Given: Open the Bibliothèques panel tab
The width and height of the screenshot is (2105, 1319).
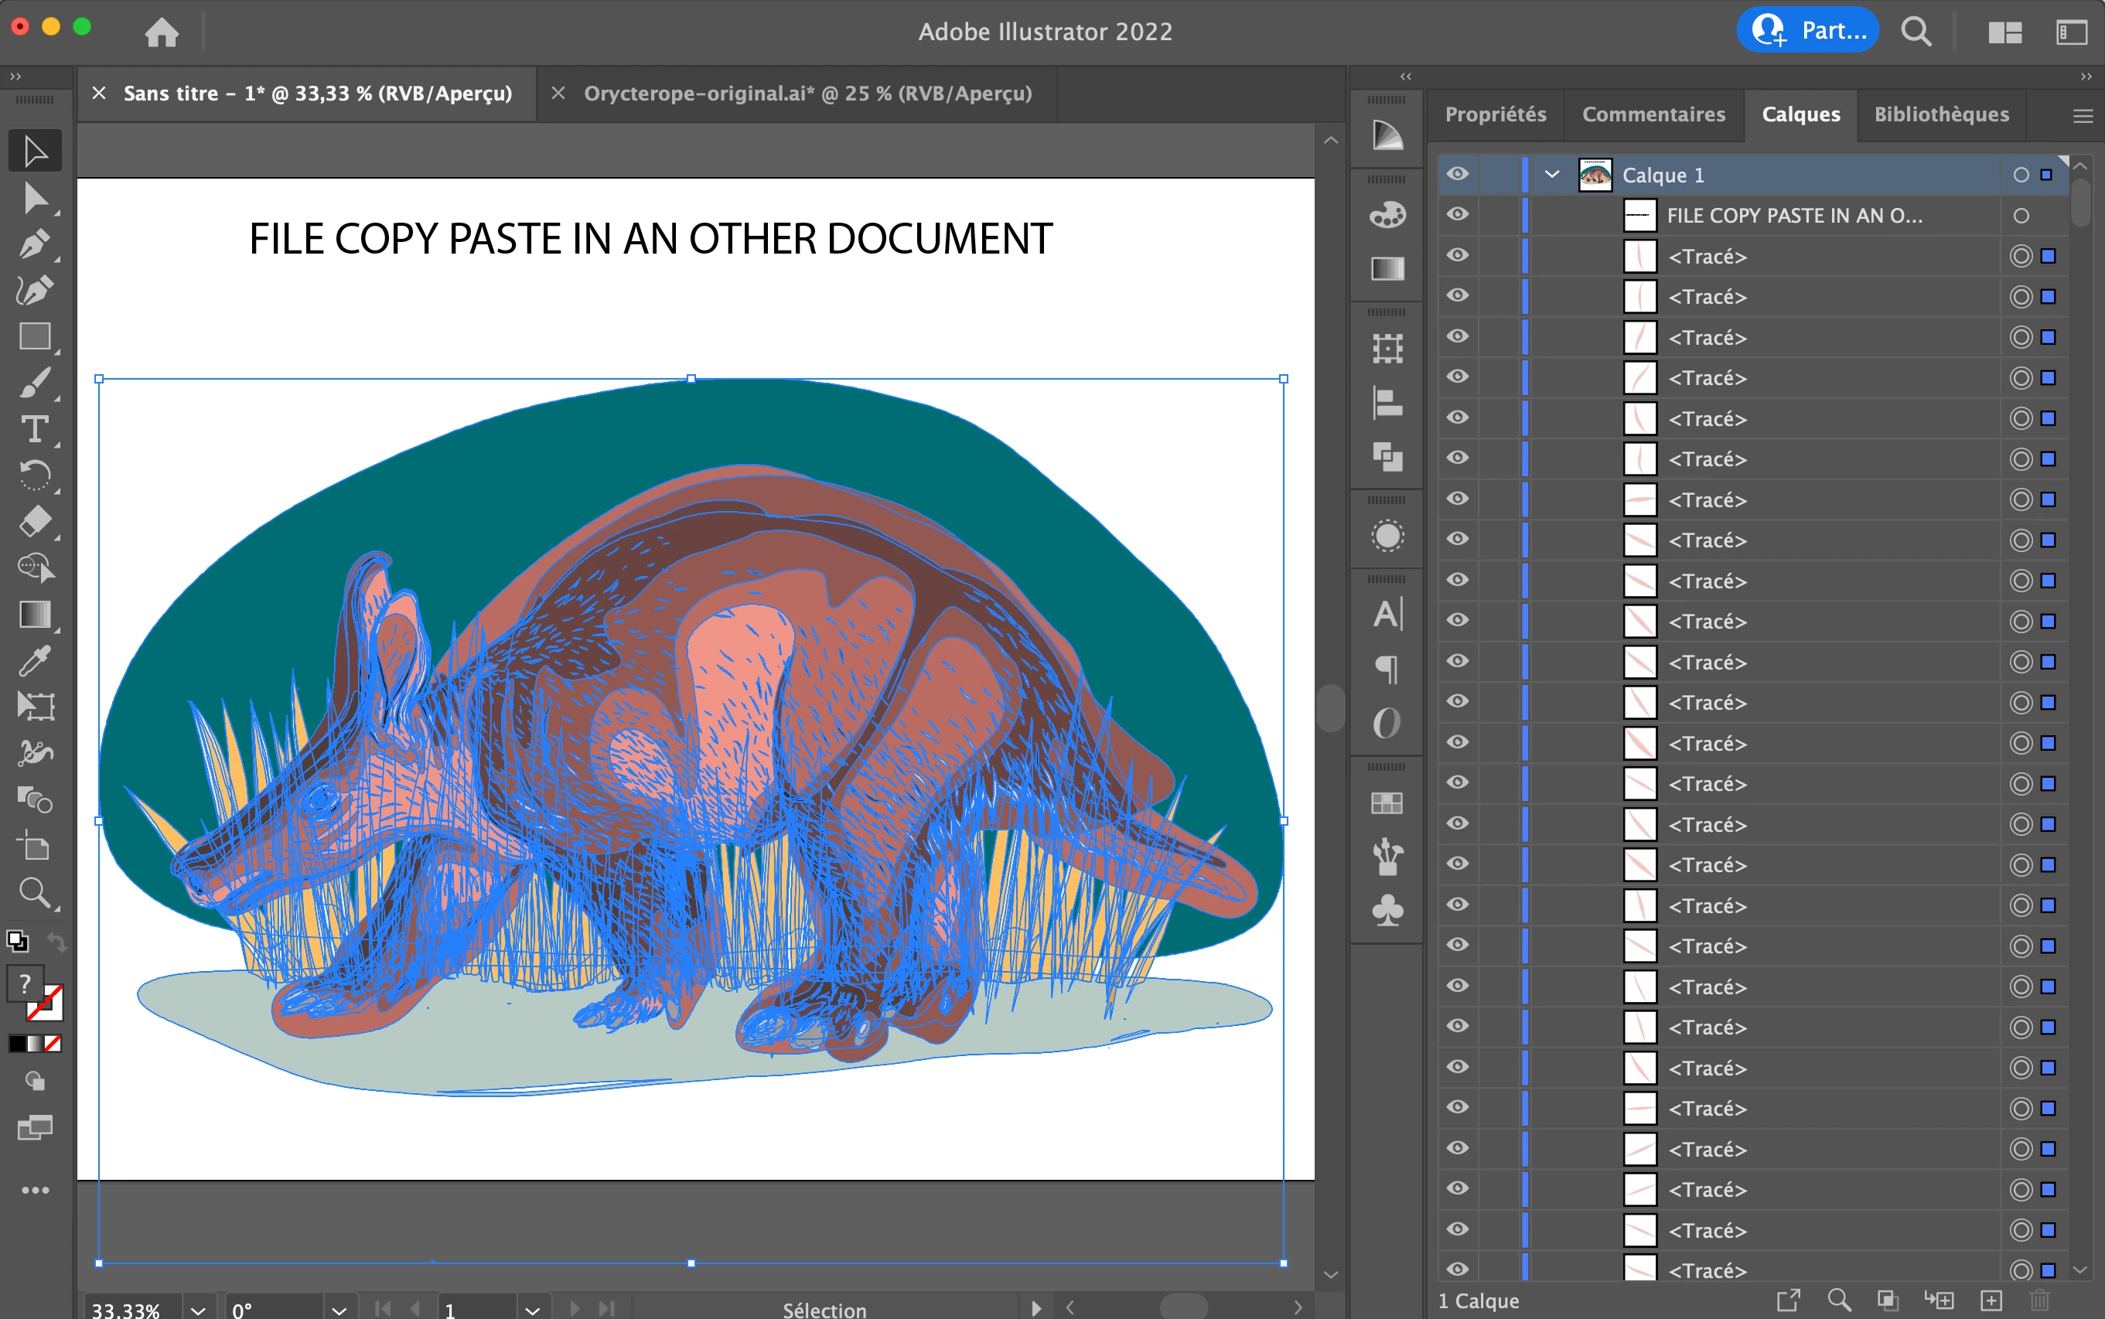Looking at the screenshot, I should [1941, 114].
